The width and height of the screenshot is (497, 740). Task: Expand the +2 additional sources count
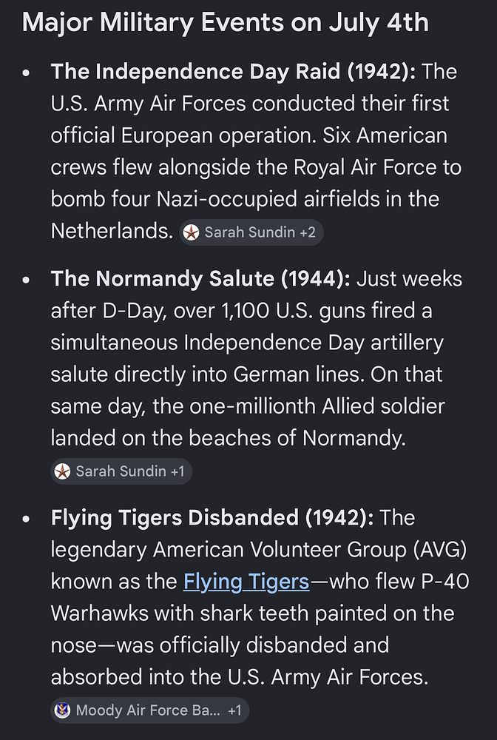[x=308, y=232]
